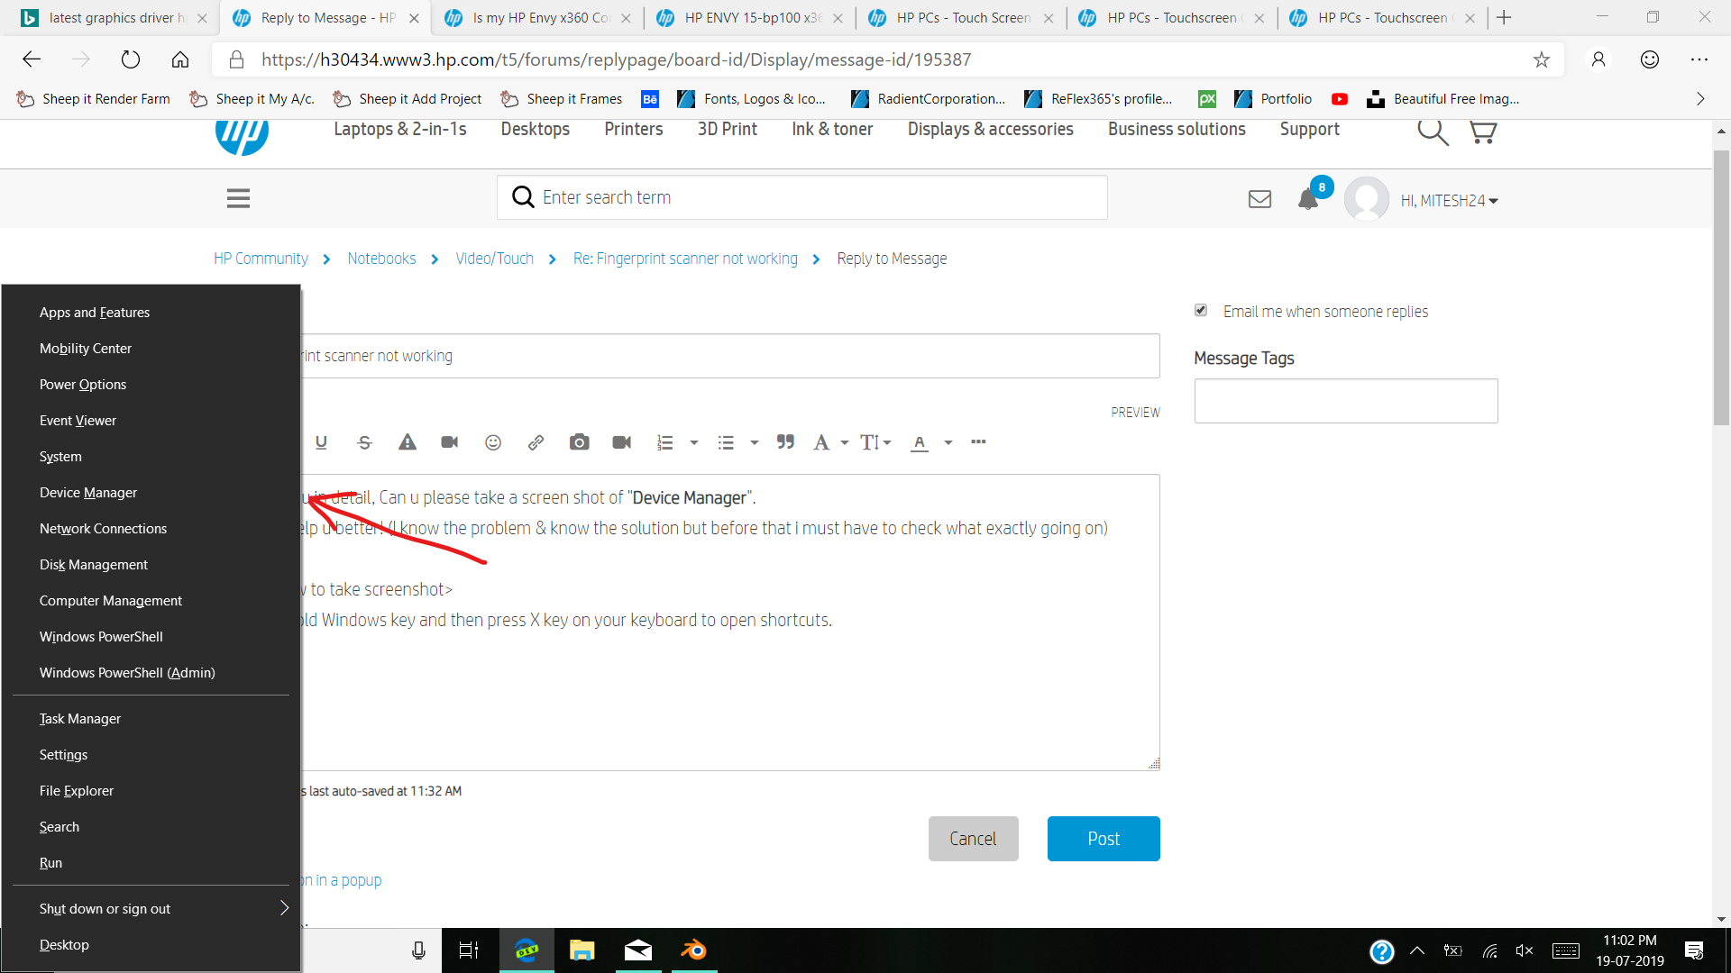Insert a video into the message

[622, 442]
